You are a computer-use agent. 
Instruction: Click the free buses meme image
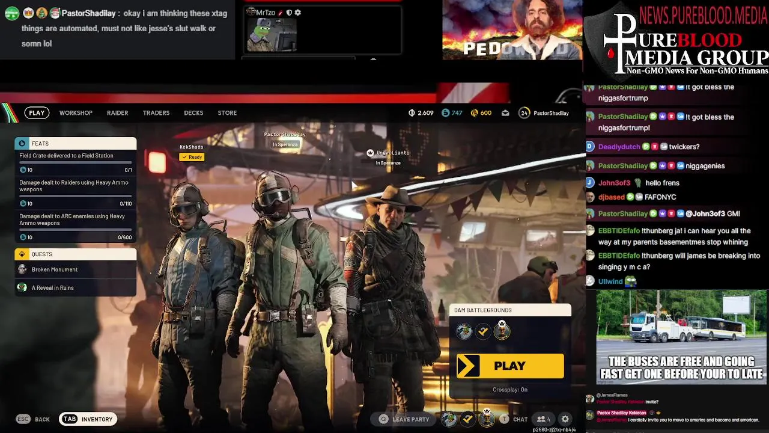(x=681, y=337)
